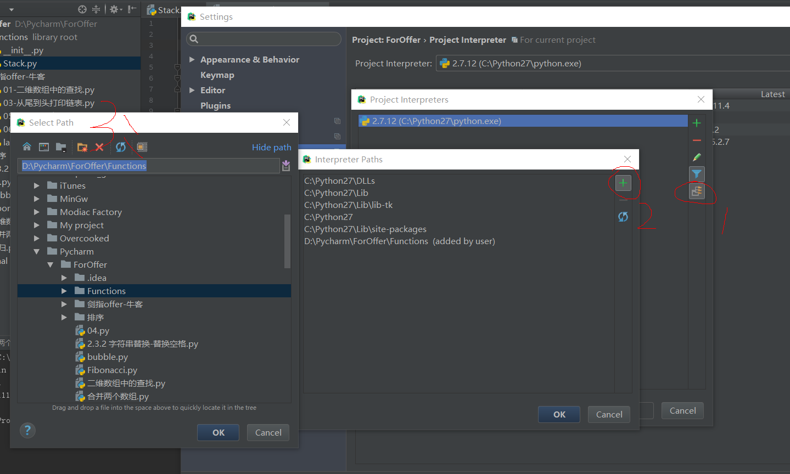Select bubble.py in the file tree
790x474 pixels.
pyautogui.click(x=108, y=357)
